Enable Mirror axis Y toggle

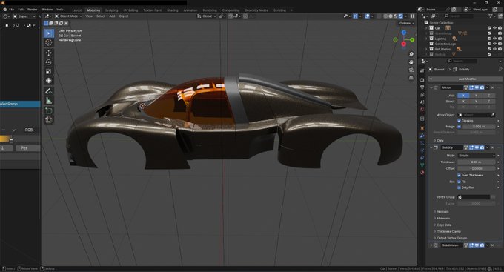click(476, 96)
